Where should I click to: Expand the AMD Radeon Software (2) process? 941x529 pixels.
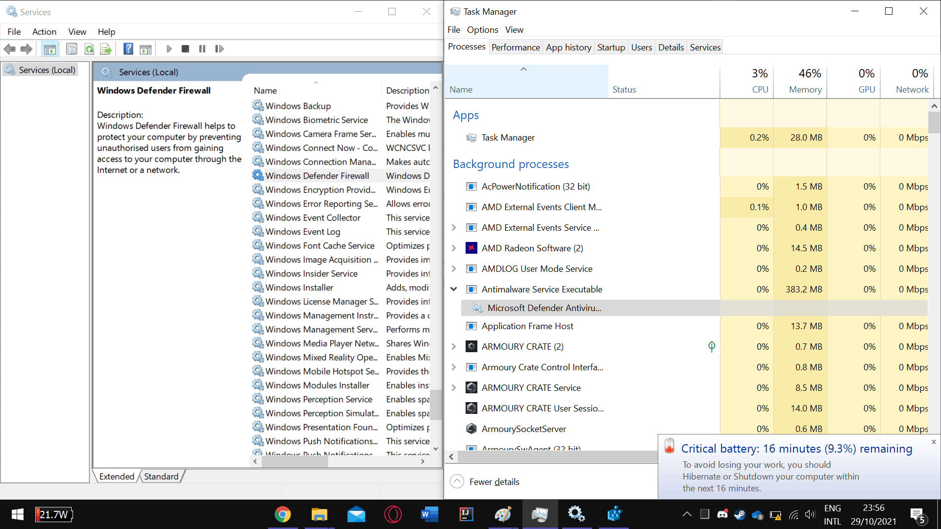[x=454, y=248]
